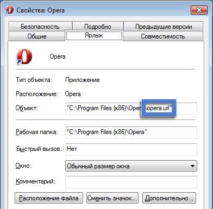This screenshot has width=213, height=209.
Task: Click the Расположение label
Action: pos(37,94)
